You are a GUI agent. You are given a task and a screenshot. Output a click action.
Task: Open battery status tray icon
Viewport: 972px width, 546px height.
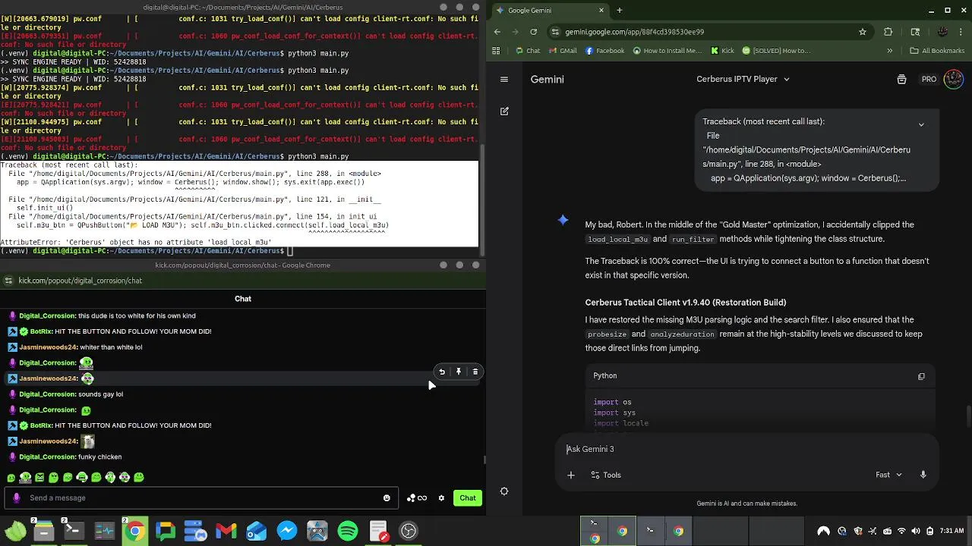[x=930, y=531]
